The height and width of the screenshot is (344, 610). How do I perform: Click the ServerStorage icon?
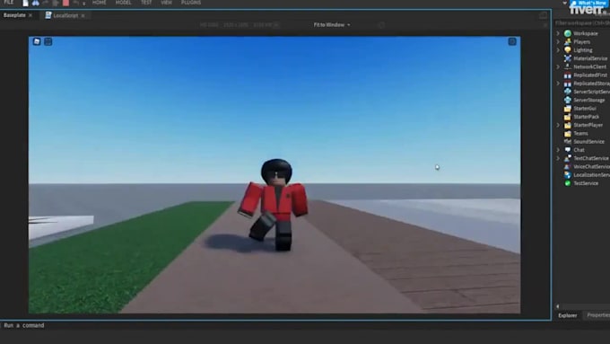[x=568, y=100]
